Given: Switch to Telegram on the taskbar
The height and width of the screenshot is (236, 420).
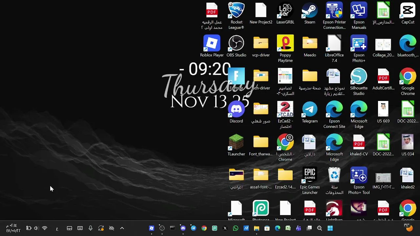Looking at the screenshot, I should point(194,228).
